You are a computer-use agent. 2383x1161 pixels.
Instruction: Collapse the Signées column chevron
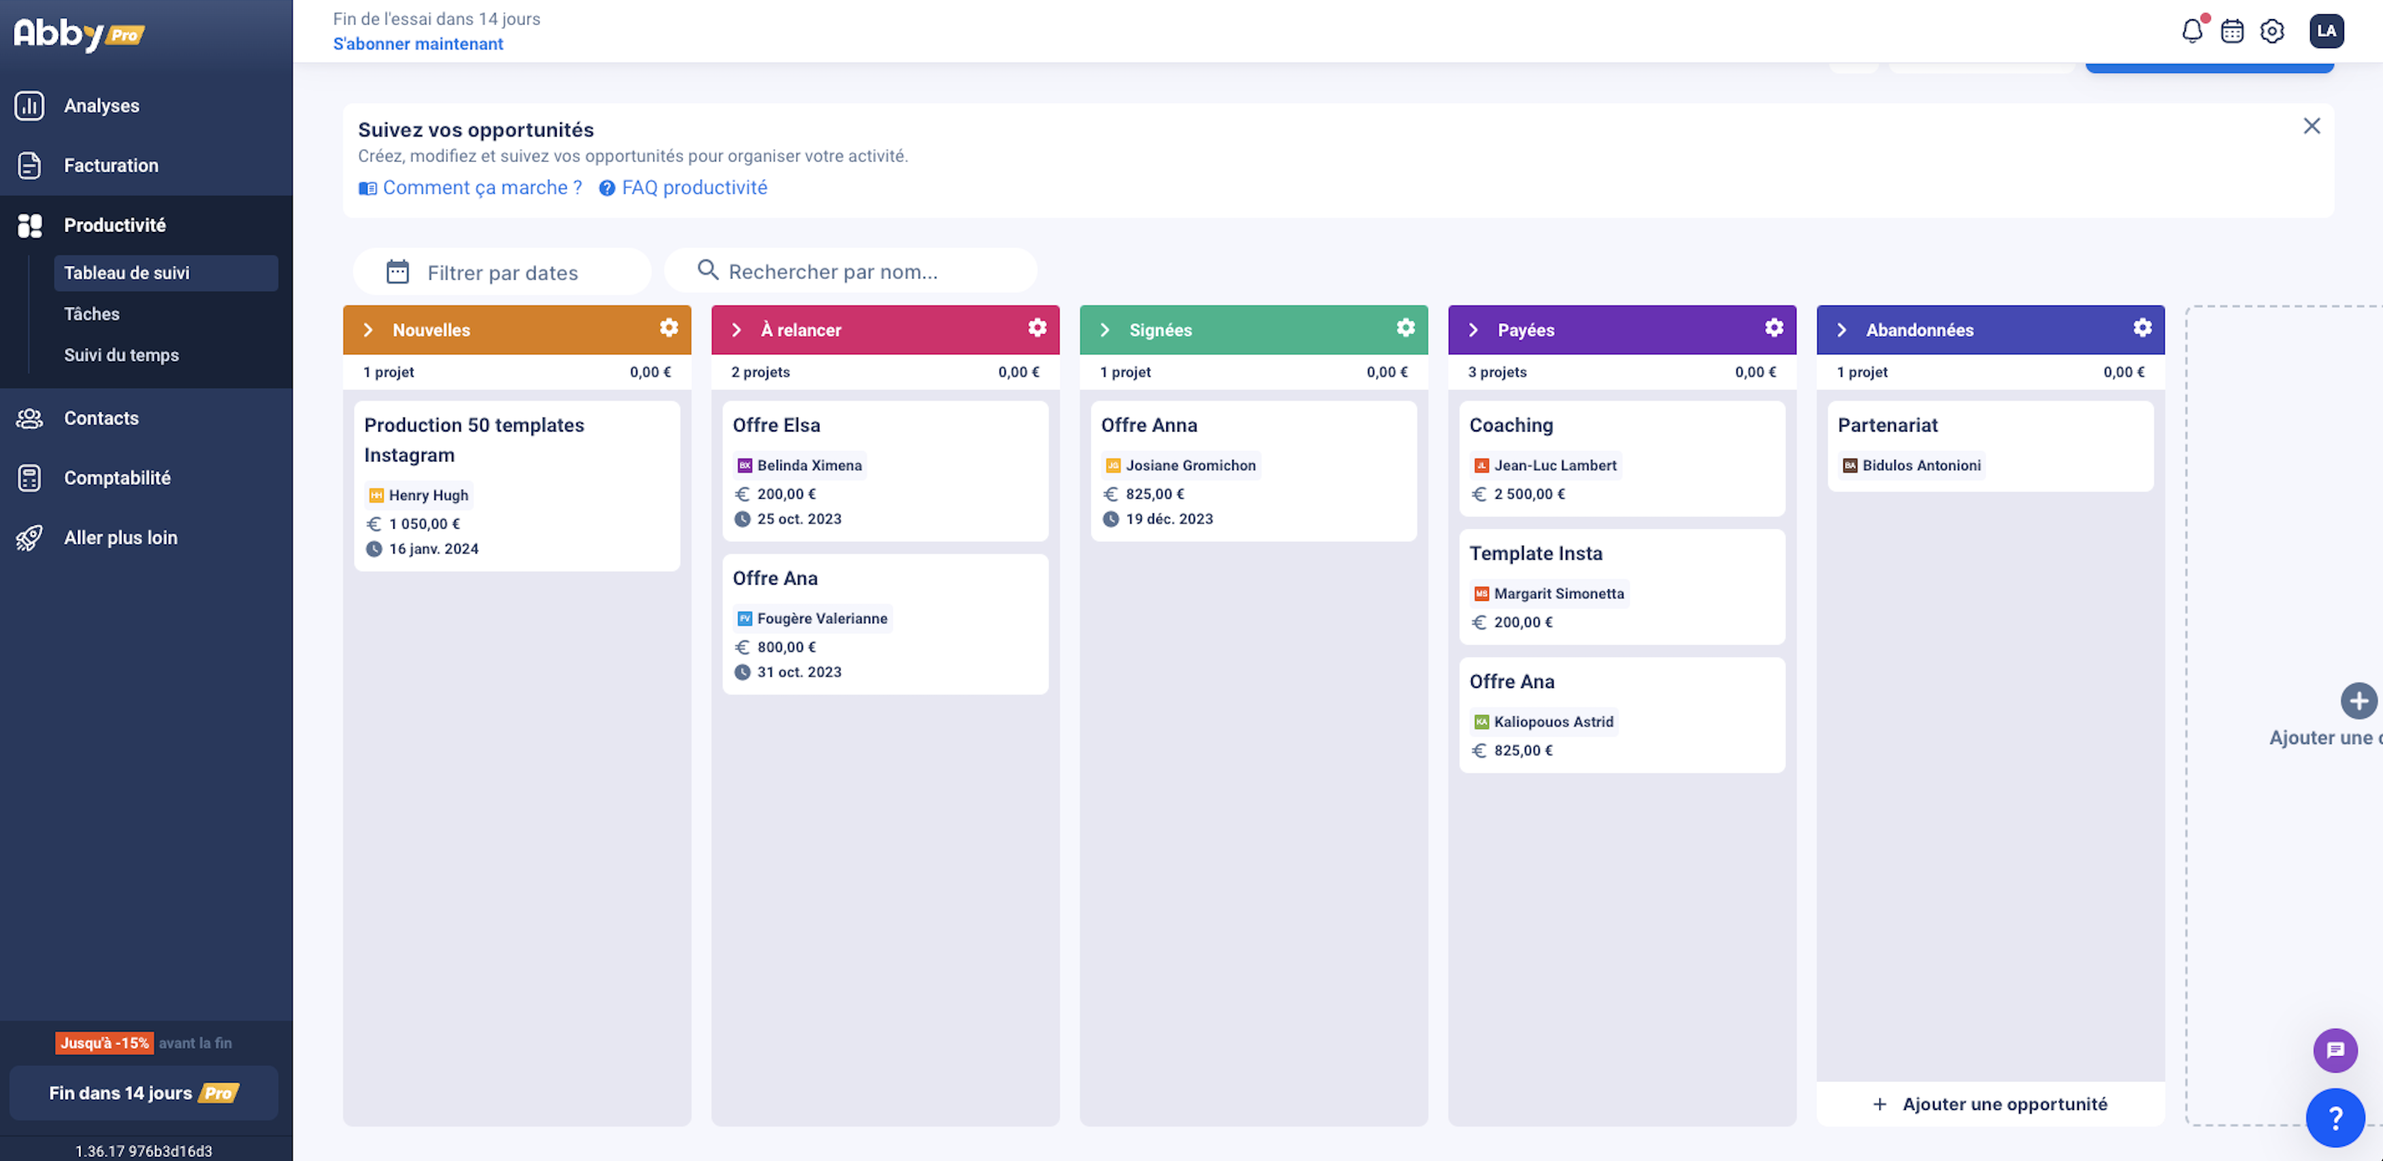(1104, 330)
